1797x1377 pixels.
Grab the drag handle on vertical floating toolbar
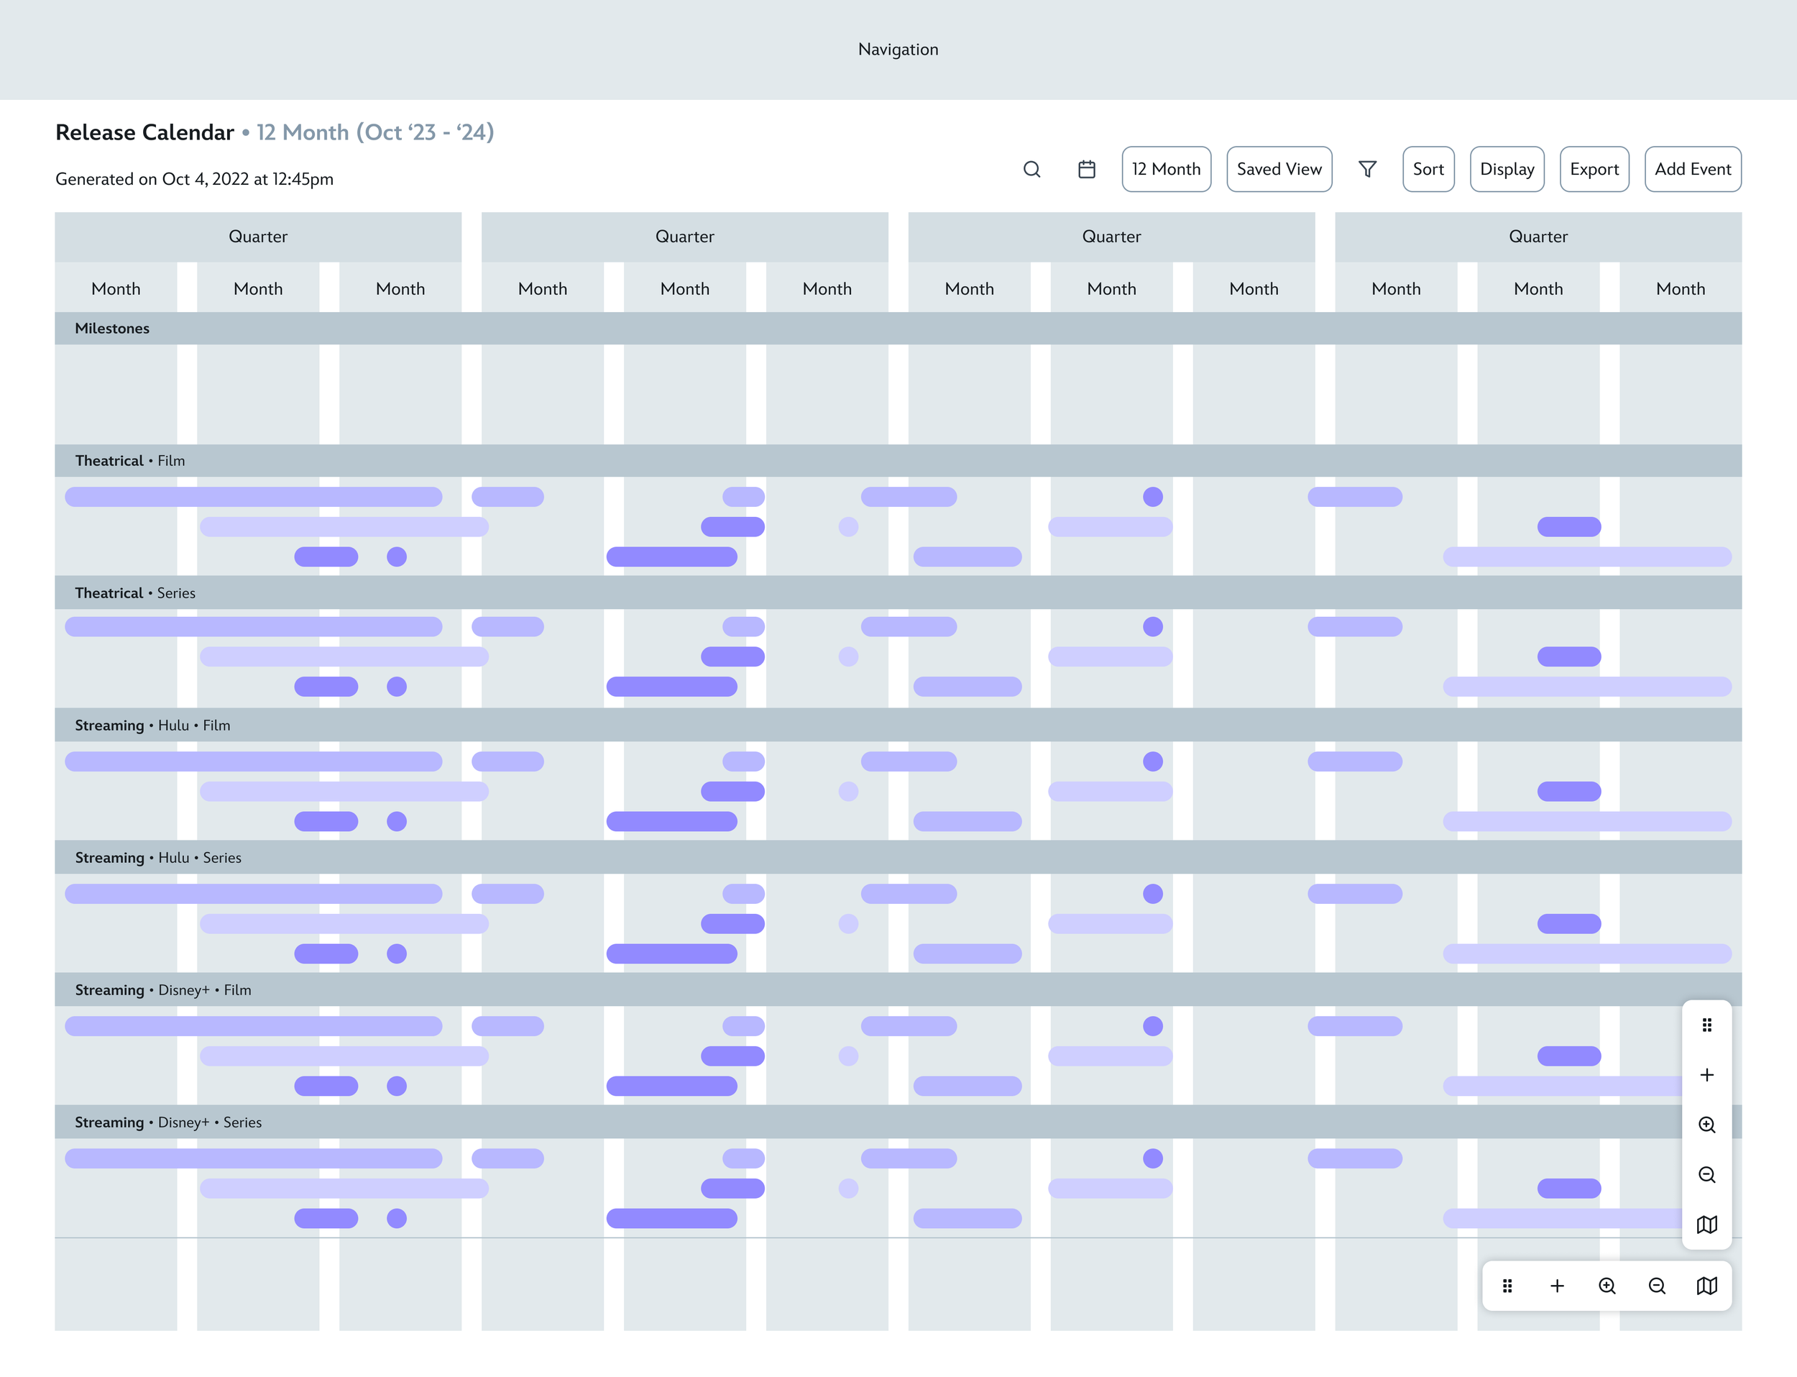tap(1707, 1025)
